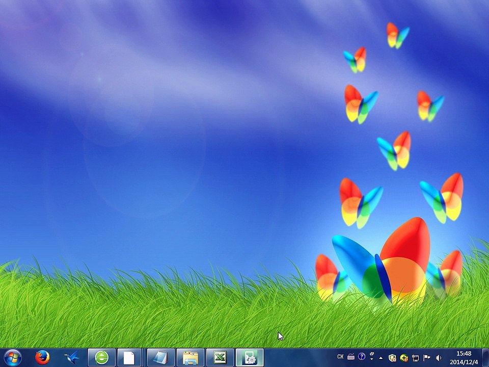Open the blue bird app on taskbar
The height and width of the screenshot is (367, 489).
click(72, 358)
